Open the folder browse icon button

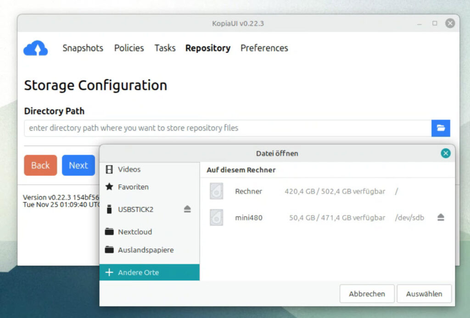pos(441,128)
